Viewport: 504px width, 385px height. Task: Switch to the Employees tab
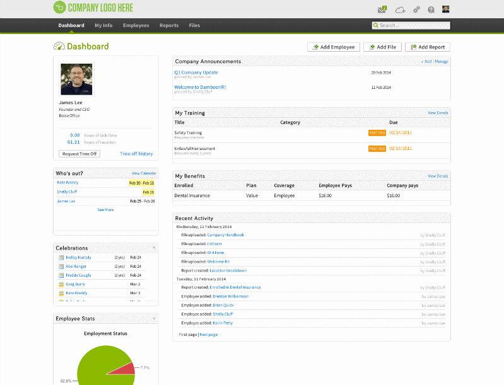[136, 26]
